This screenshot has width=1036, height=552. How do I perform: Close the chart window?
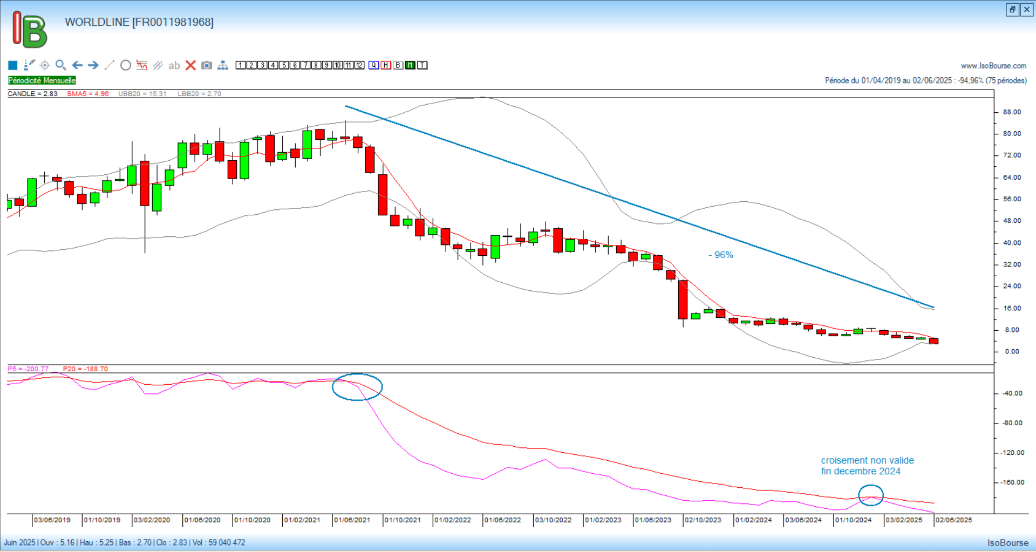pos(1027,9)
